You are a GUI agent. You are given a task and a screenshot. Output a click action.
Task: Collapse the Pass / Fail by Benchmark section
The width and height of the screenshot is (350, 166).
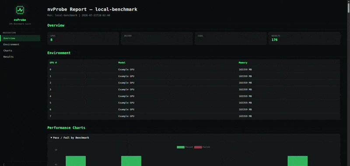pyautogui.click(x=70, y=138)
